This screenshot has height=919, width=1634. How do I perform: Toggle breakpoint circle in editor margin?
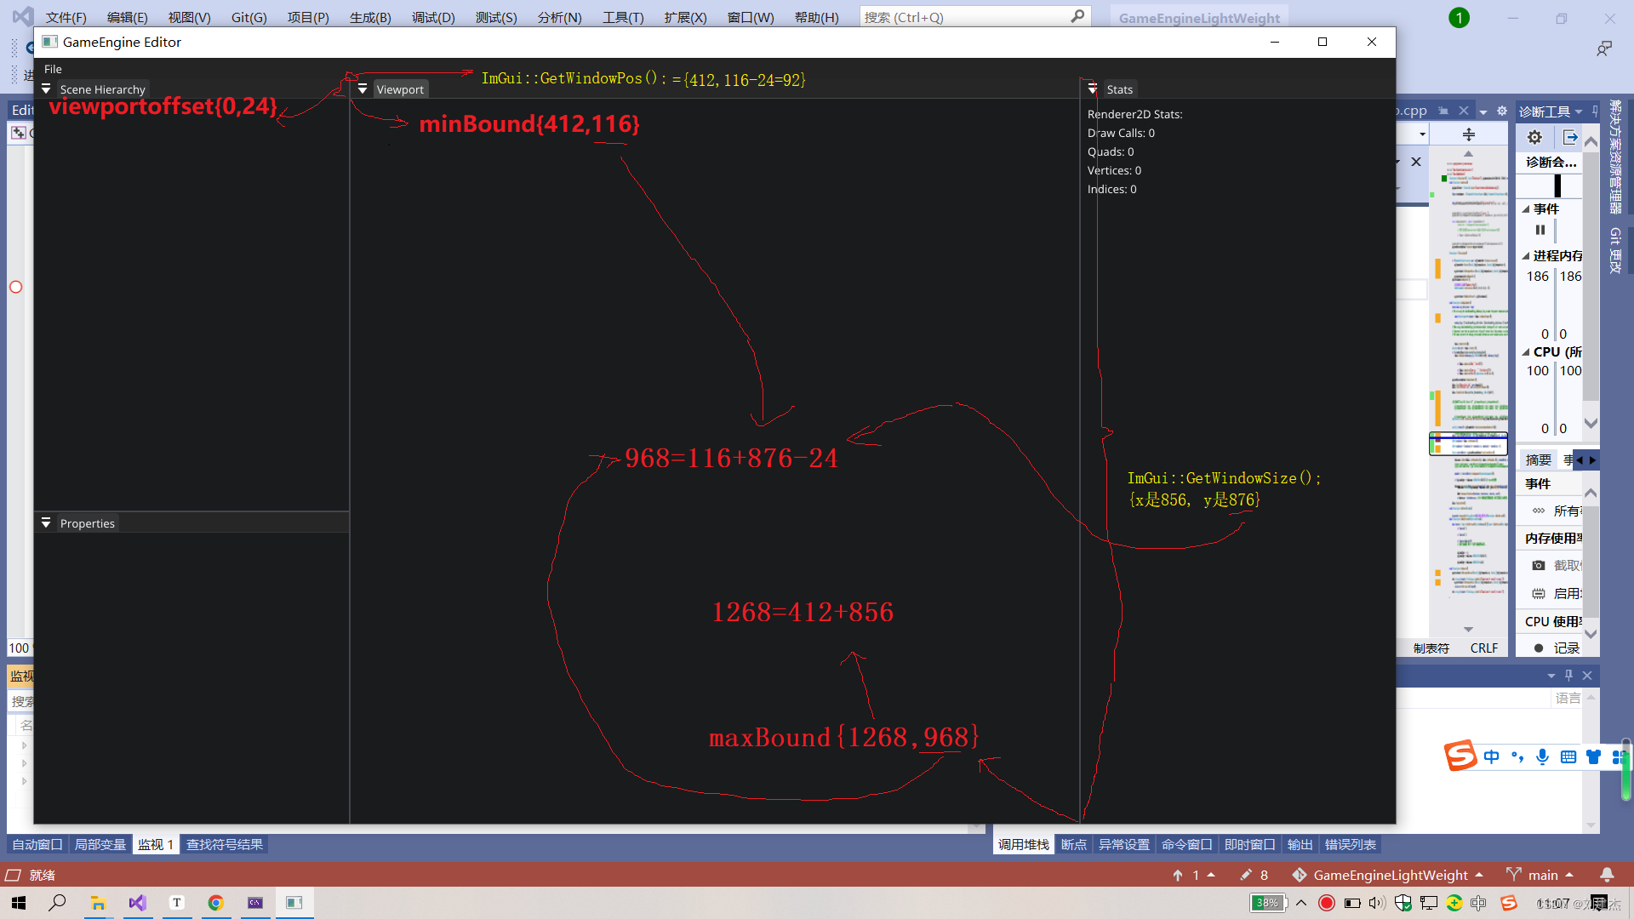(15, 287)
